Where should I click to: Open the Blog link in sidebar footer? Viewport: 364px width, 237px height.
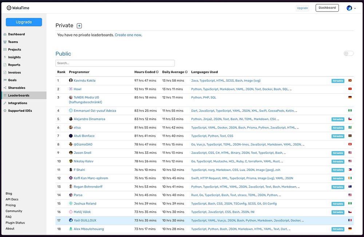pyautogui.click(x=9, y=193)
